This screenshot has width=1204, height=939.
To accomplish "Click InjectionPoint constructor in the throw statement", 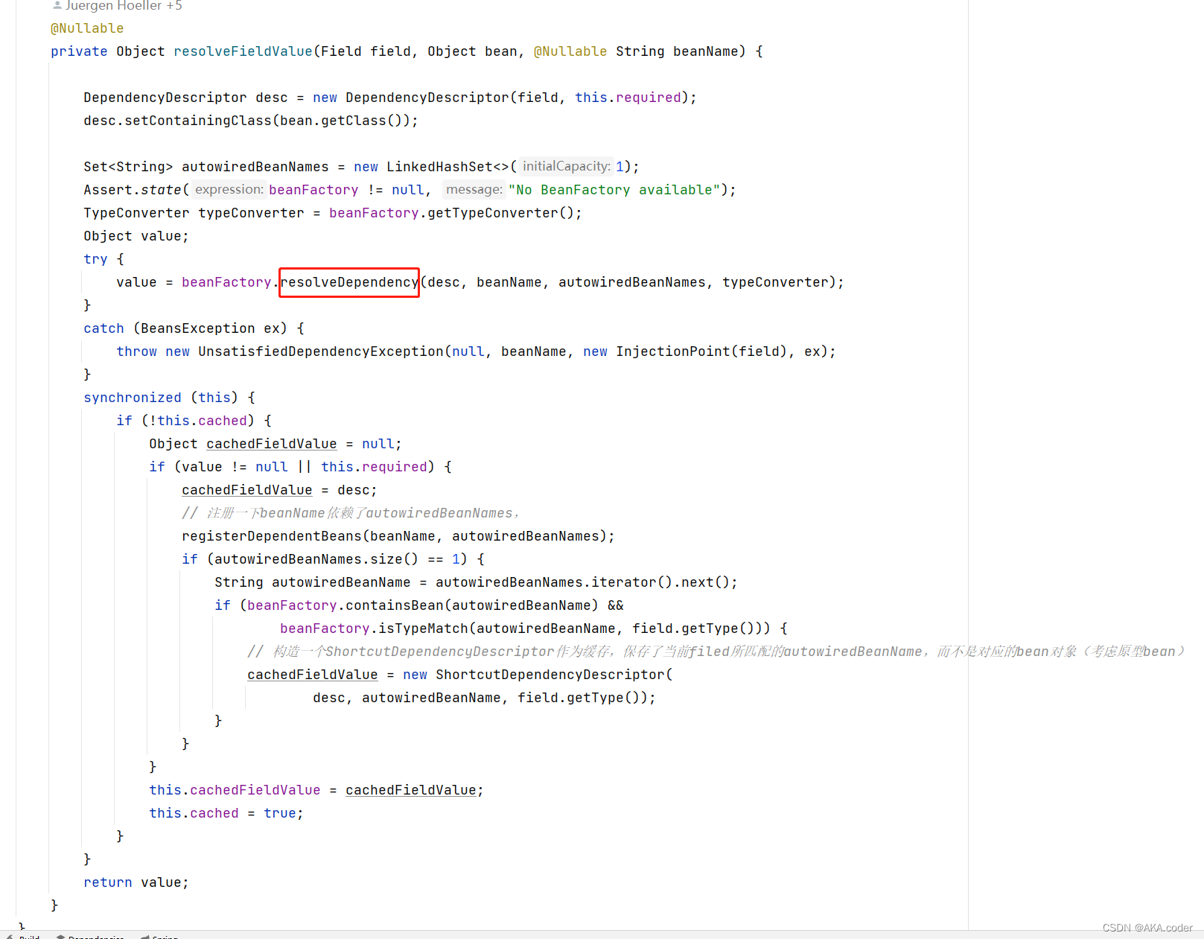I will (673, 351).
